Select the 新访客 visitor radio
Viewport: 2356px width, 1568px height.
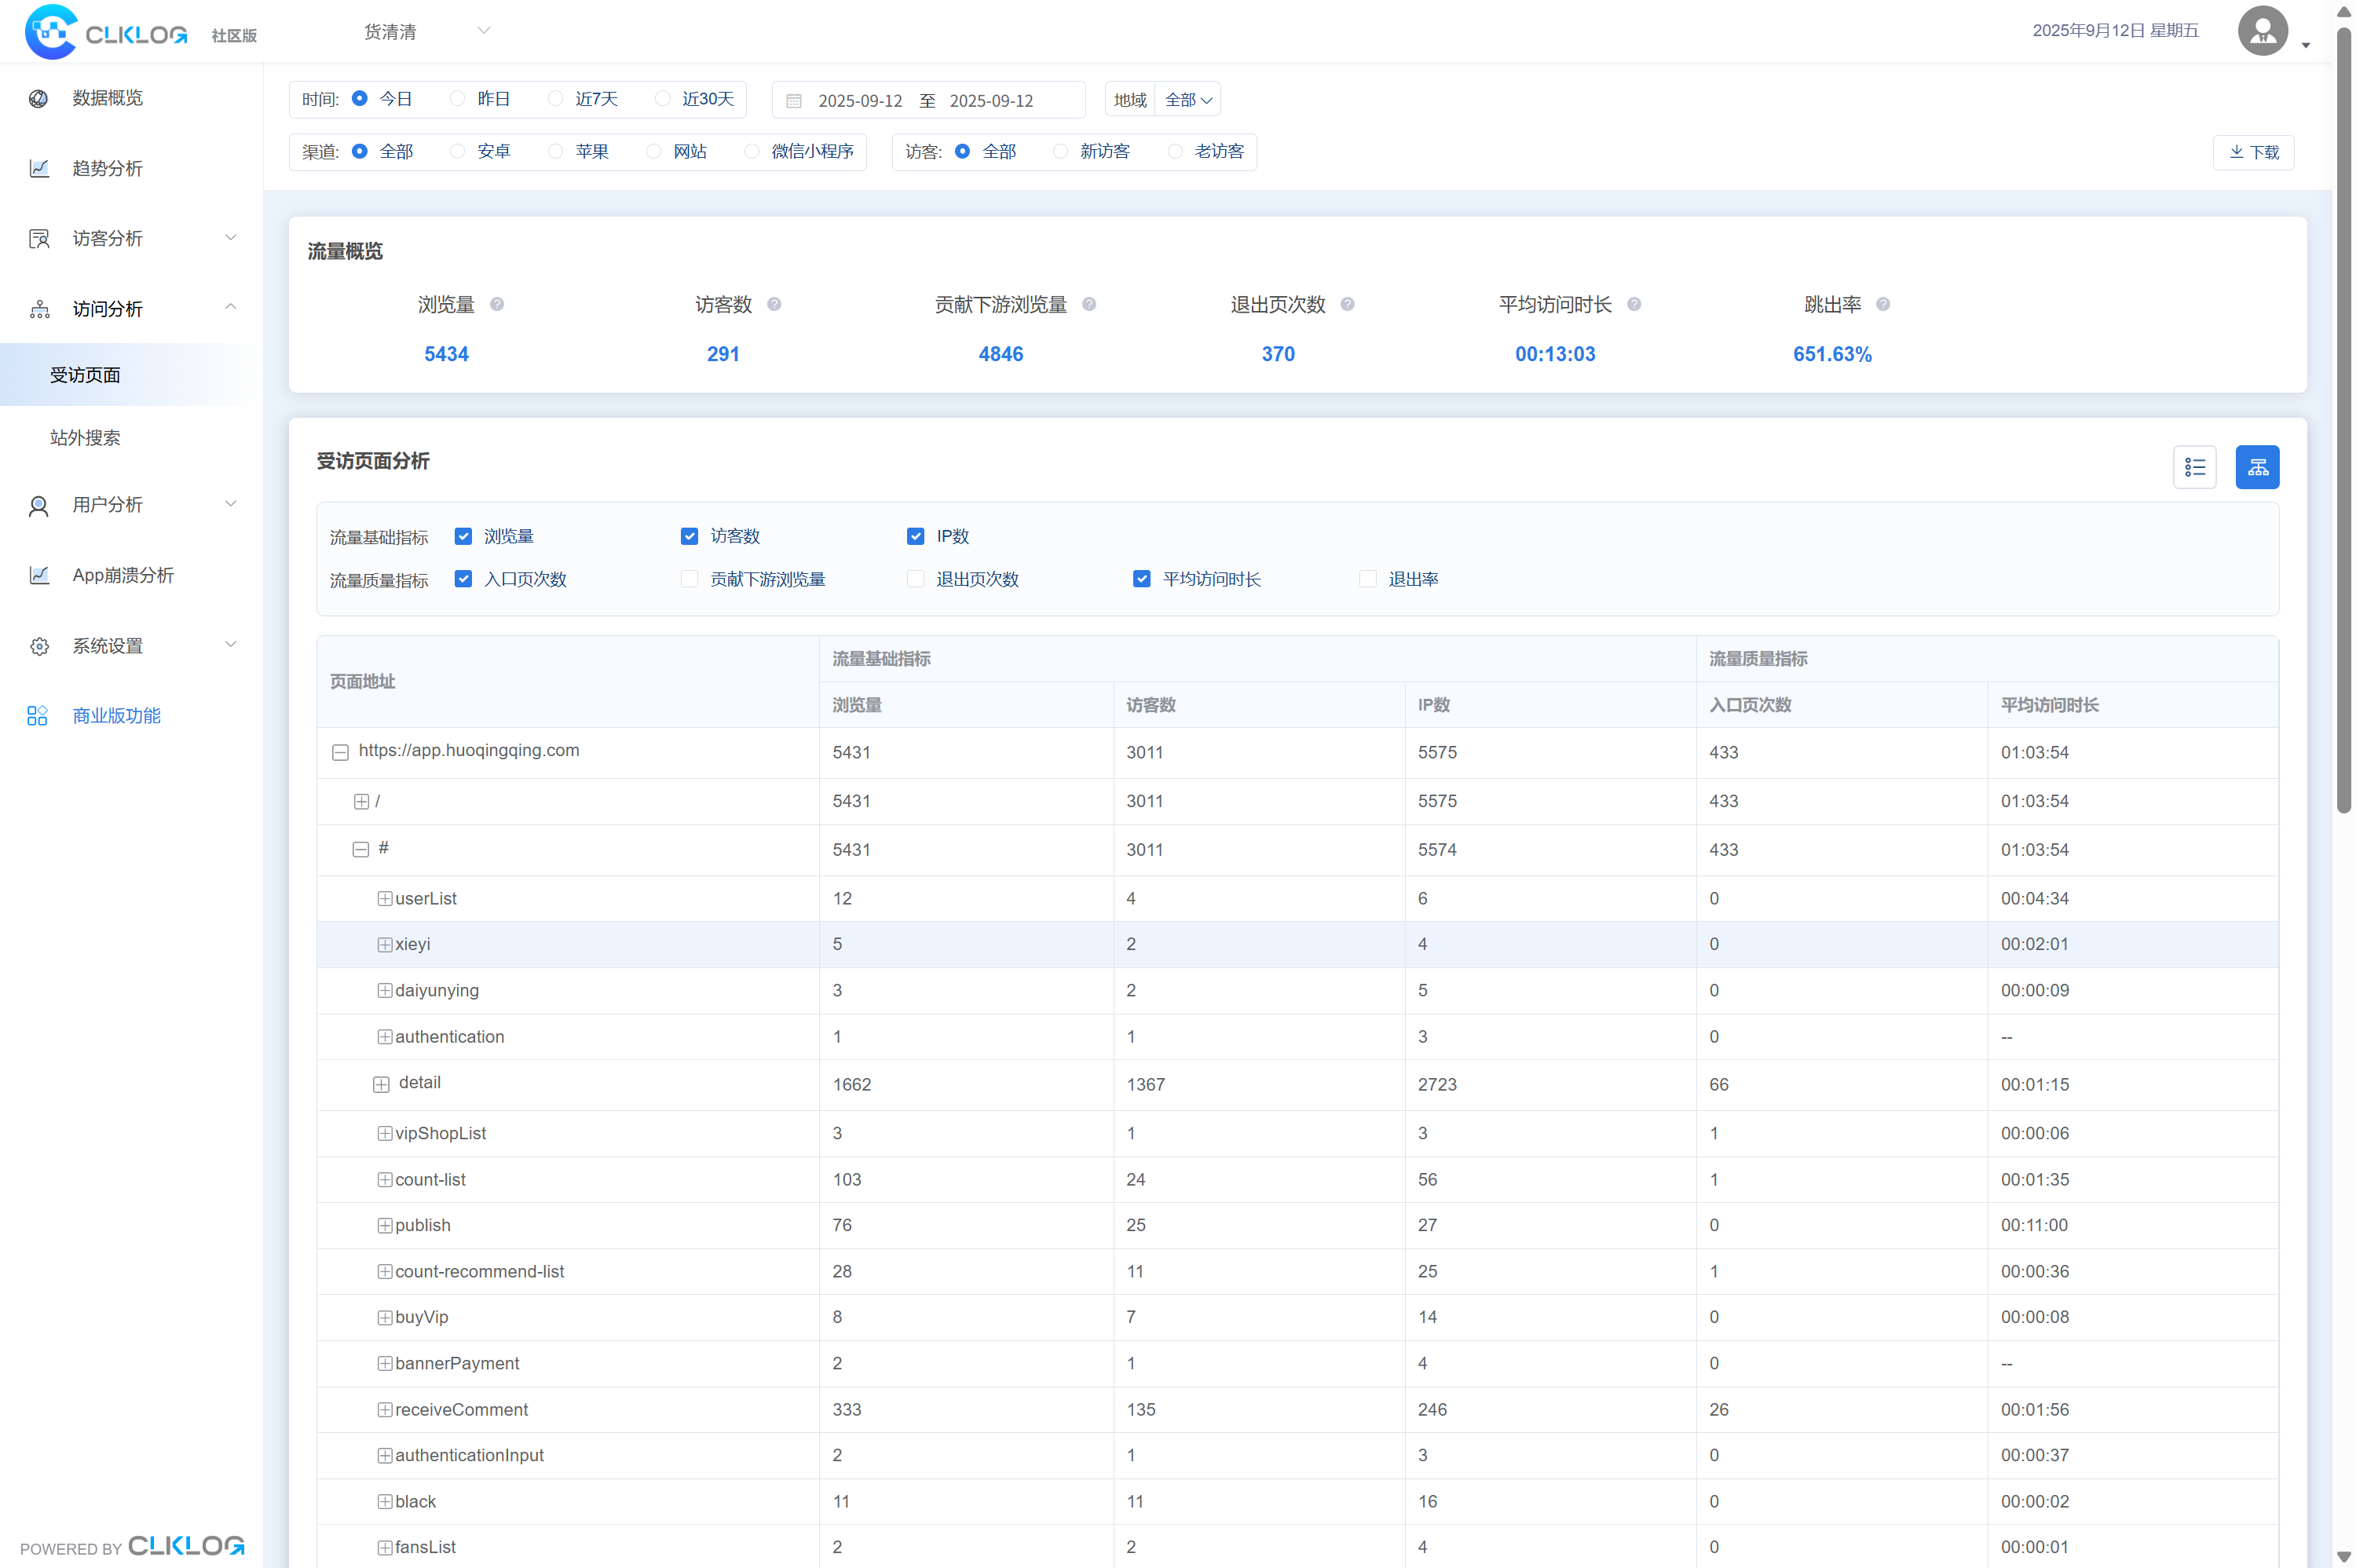tap(1060, 151)
